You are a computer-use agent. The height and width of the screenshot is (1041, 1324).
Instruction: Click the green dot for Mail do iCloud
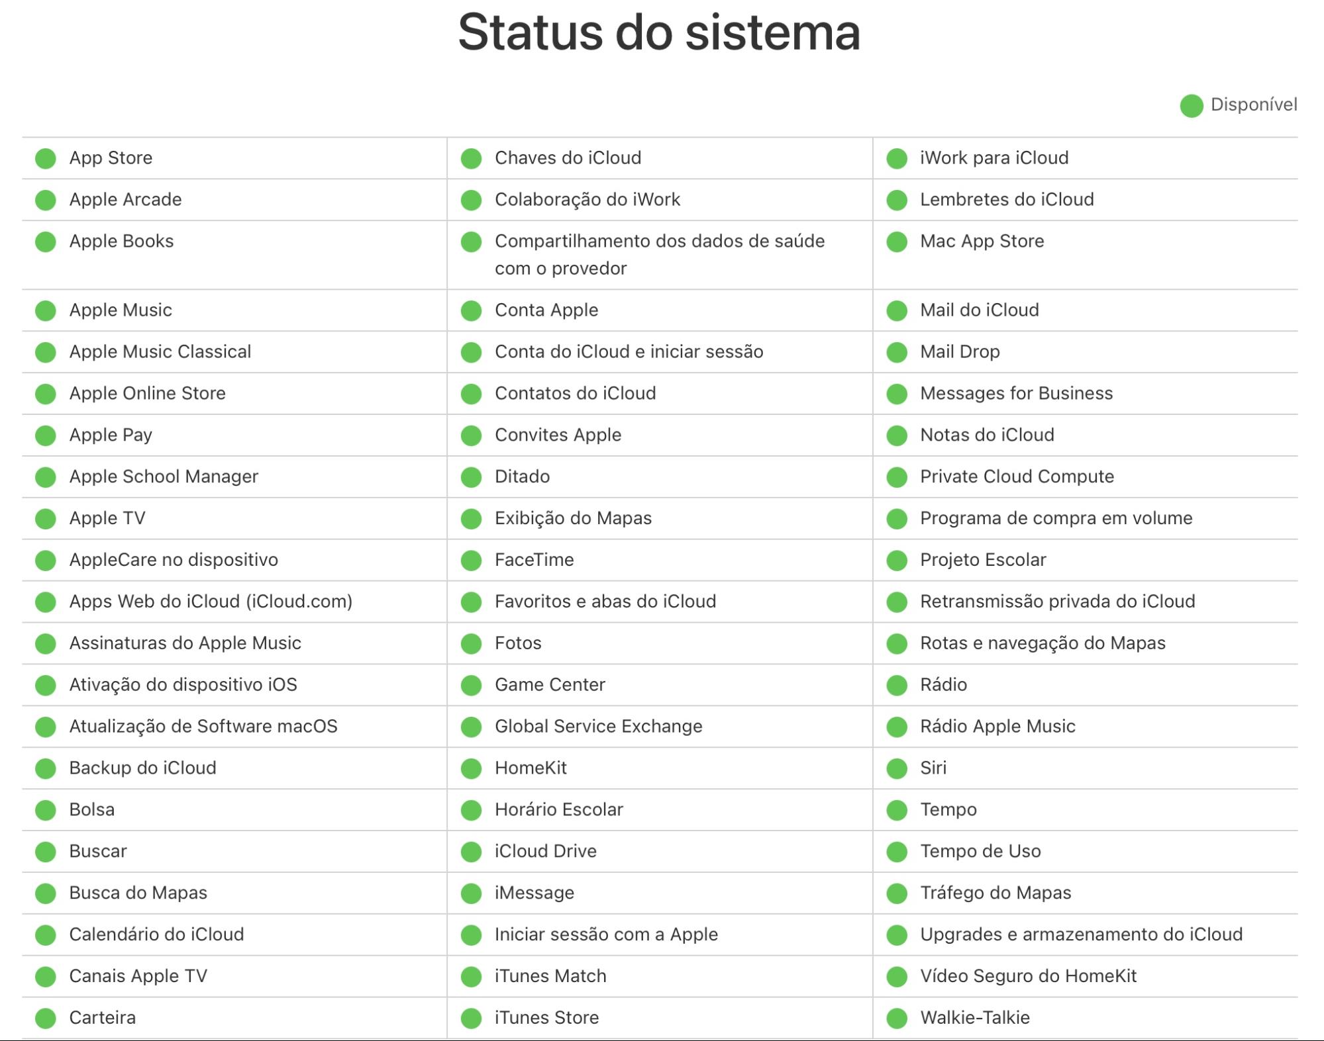pyautogui.click(x=897, y=310)
